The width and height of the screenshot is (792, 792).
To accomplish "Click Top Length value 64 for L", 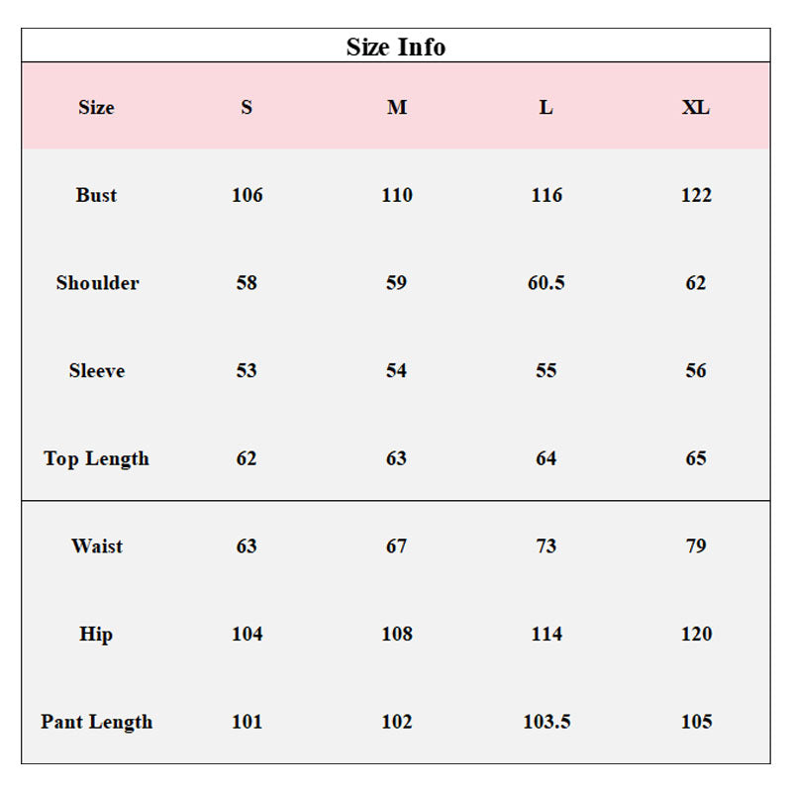I will tap(546, 458).
